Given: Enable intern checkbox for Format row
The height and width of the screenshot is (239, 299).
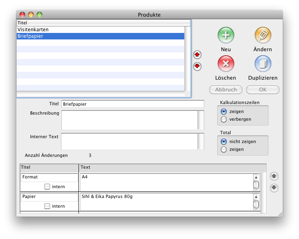Looking at the screenshot, I should (x=47, y=187).
